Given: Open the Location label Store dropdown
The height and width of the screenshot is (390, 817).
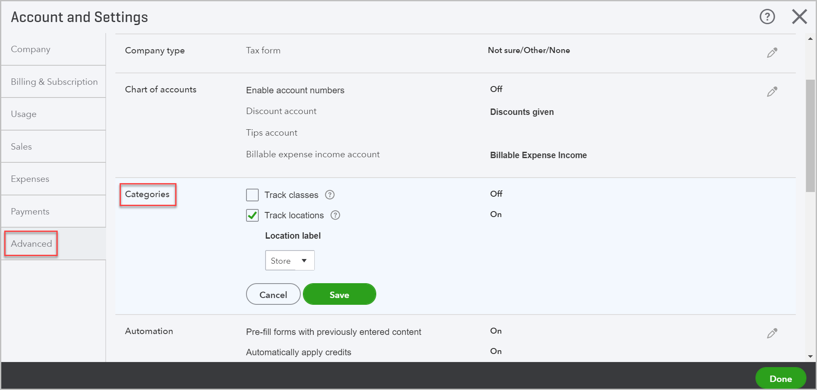Looking at the screenshot, I should click(x=290, y=260).
